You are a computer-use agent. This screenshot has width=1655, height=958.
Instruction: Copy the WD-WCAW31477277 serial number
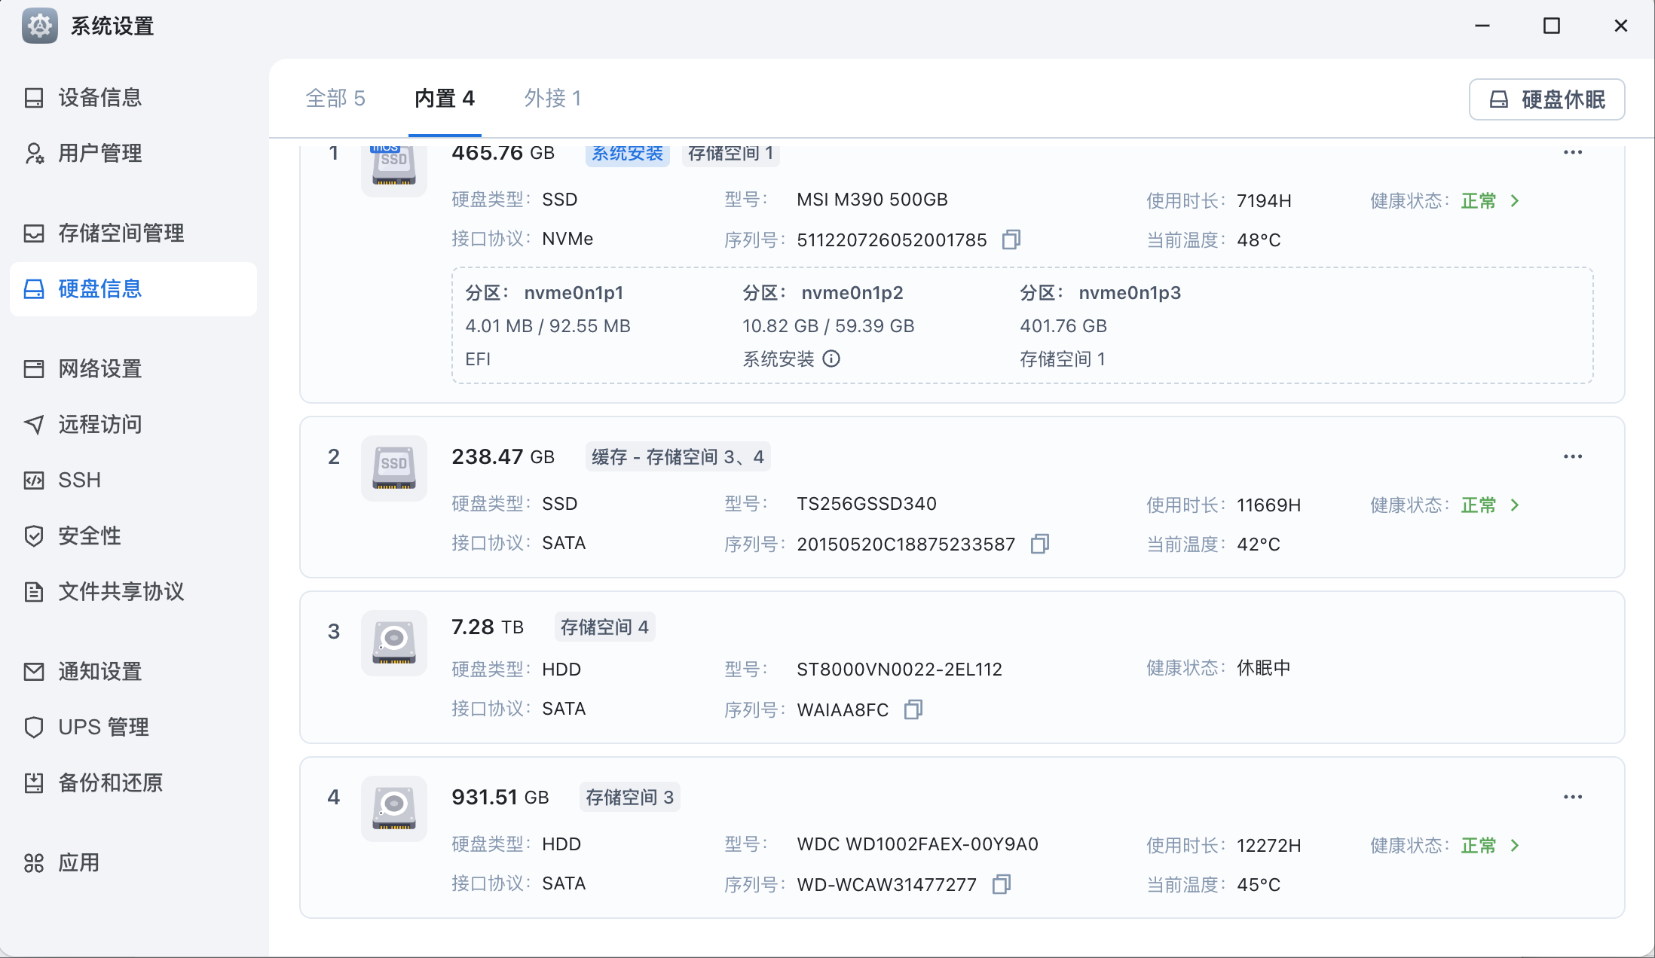tap(1001, 885)
